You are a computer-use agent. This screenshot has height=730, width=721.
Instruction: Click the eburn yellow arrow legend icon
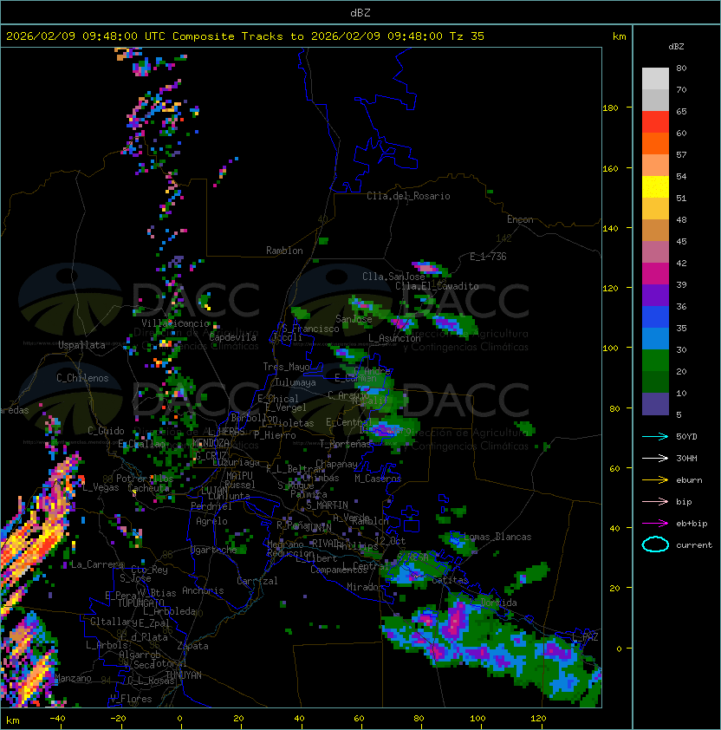(655, 480)
